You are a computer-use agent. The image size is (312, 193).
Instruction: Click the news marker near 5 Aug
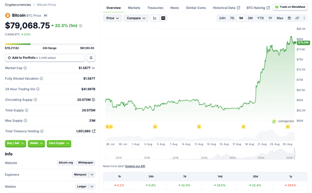click(x=155, y=127)
